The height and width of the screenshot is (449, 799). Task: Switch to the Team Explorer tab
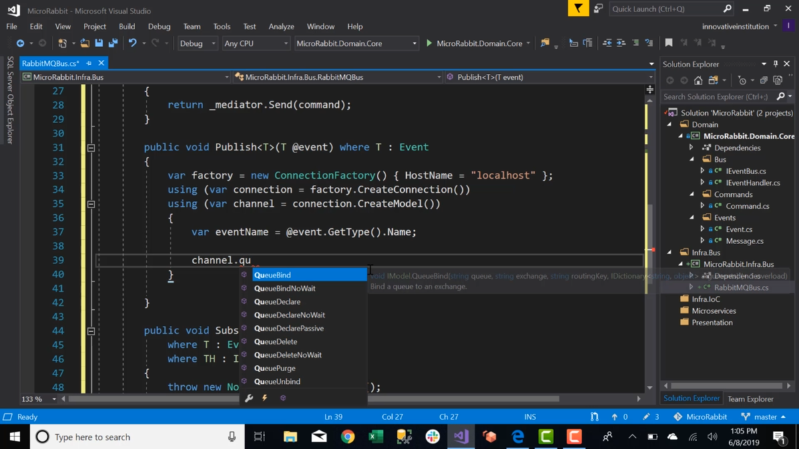click(750, 398)
